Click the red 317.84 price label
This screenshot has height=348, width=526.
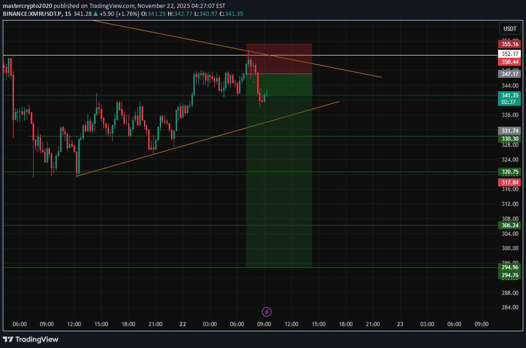tap(509, 182)
